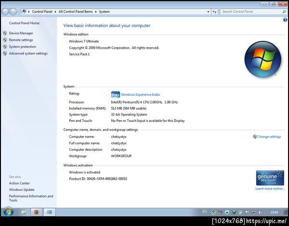
Task: Expand arrow before Control Panel breadcrumb
Action: 29,12
